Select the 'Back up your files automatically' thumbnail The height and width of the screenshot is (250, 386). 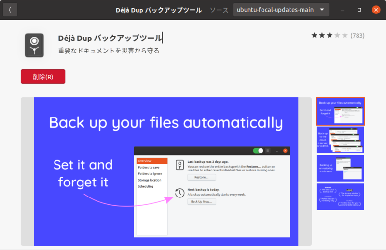[x=340, y=112]
